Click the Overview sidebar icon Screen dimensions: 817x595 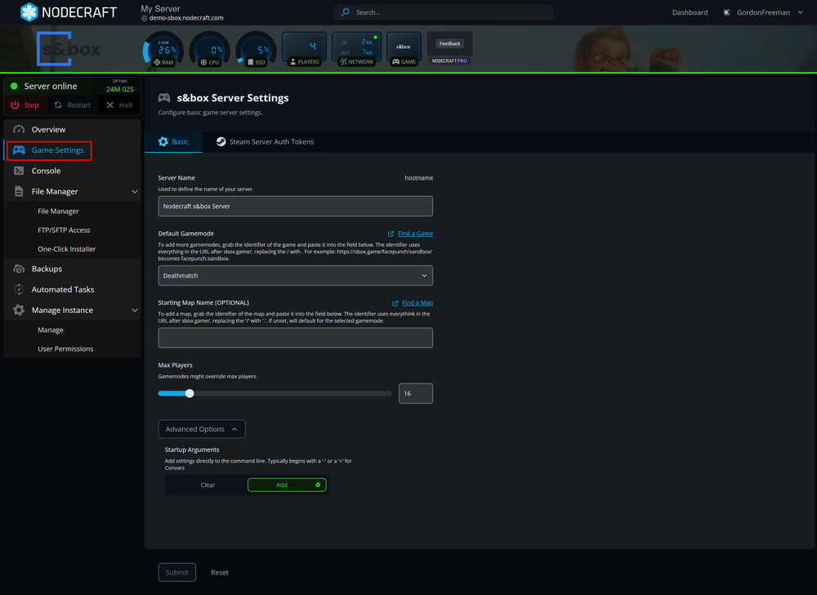coord(18,129)
